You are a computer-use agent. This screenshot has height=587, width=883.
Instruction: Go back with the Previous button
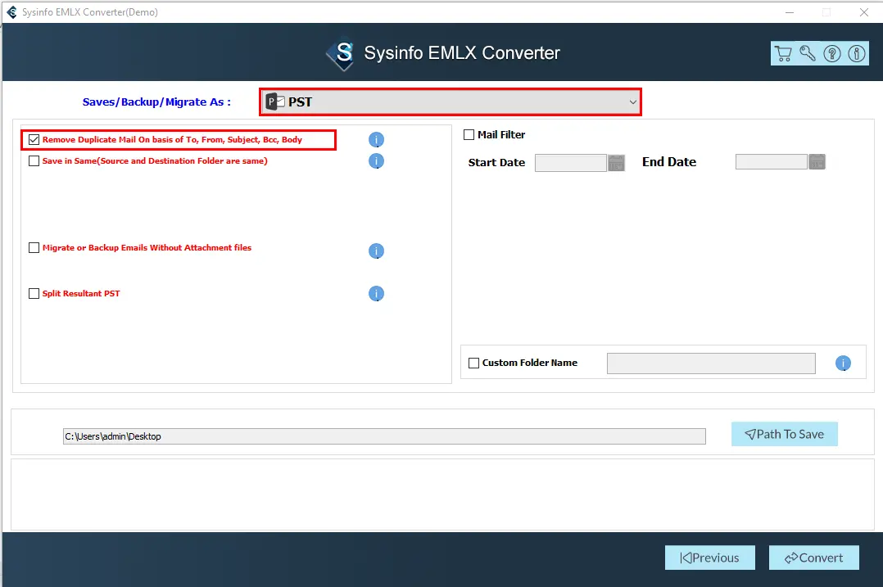(x=709, y=558)
